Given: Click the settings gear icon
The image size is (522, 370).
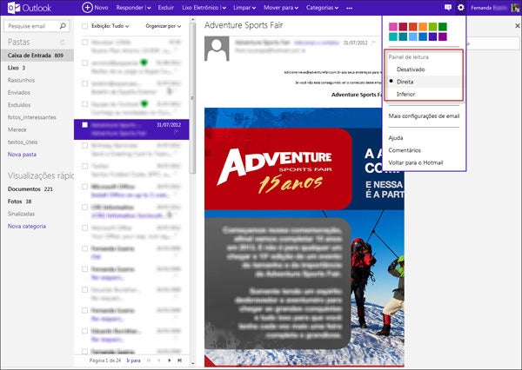Looking at the screenshot, I should click(x=461, y=7).
